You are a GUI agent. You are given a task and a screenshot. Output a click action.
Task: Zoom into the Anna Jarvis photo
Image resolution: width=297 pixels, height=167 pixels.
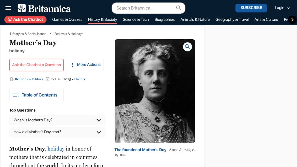pos(188,47)
